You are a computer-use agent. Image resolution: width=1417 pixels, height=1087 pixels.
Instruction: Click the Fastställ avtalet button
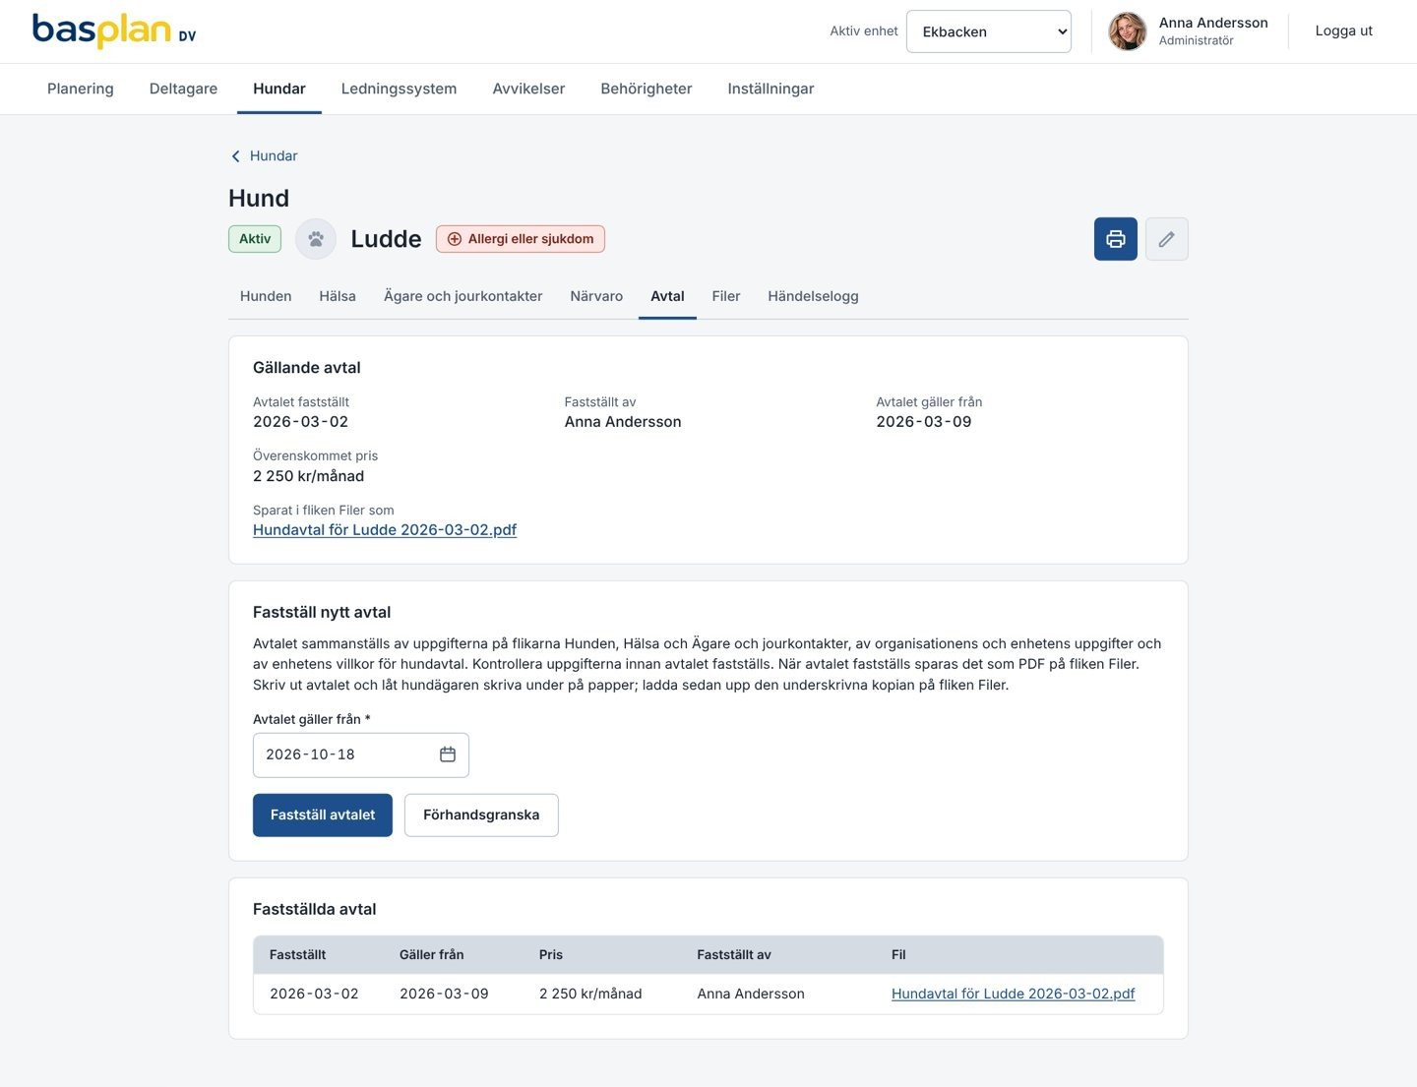coord(323,815)
